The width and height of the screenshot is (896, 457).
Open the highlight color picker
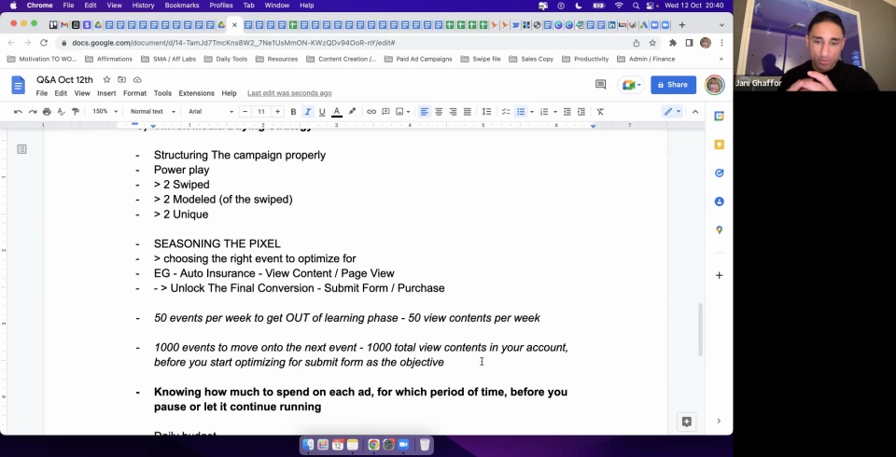[x=352, y=111]
